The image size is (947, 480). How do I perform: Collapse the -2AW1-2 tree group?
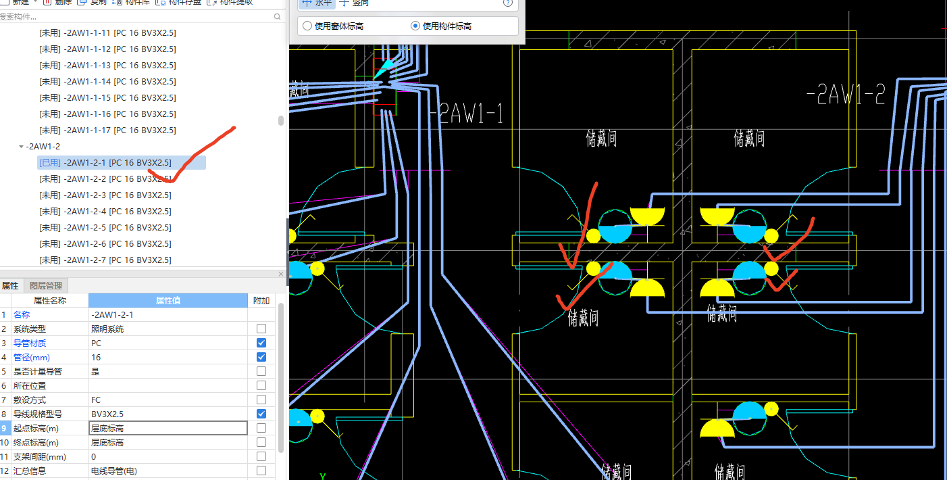point(21,147)
